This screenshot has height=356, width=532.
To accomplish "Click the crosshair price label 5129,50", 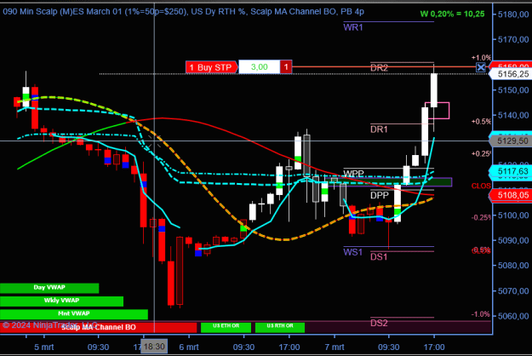I will click(512, 141).
